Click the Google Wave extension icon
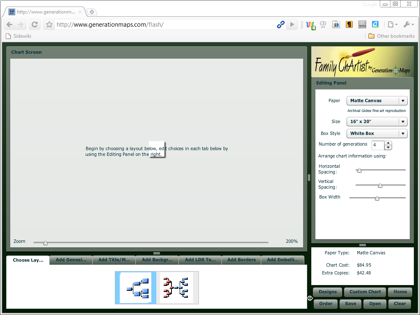Screen dimensions: 420x315 310,25
